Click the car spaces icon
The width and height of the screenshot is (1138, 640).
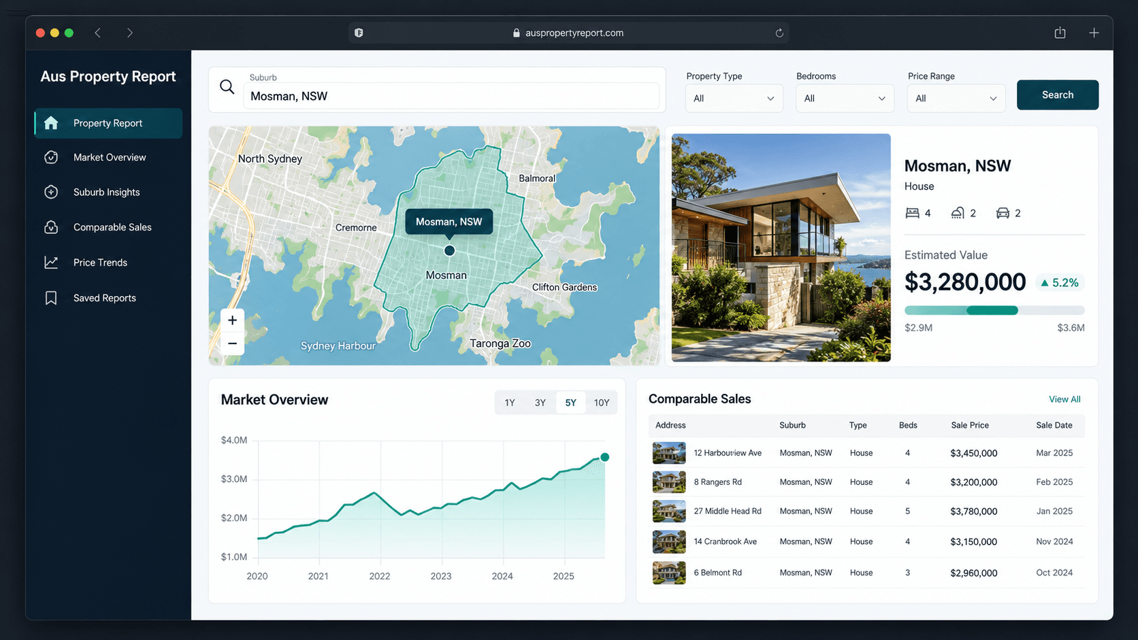pyautogui.click(x=1003, y=213)
